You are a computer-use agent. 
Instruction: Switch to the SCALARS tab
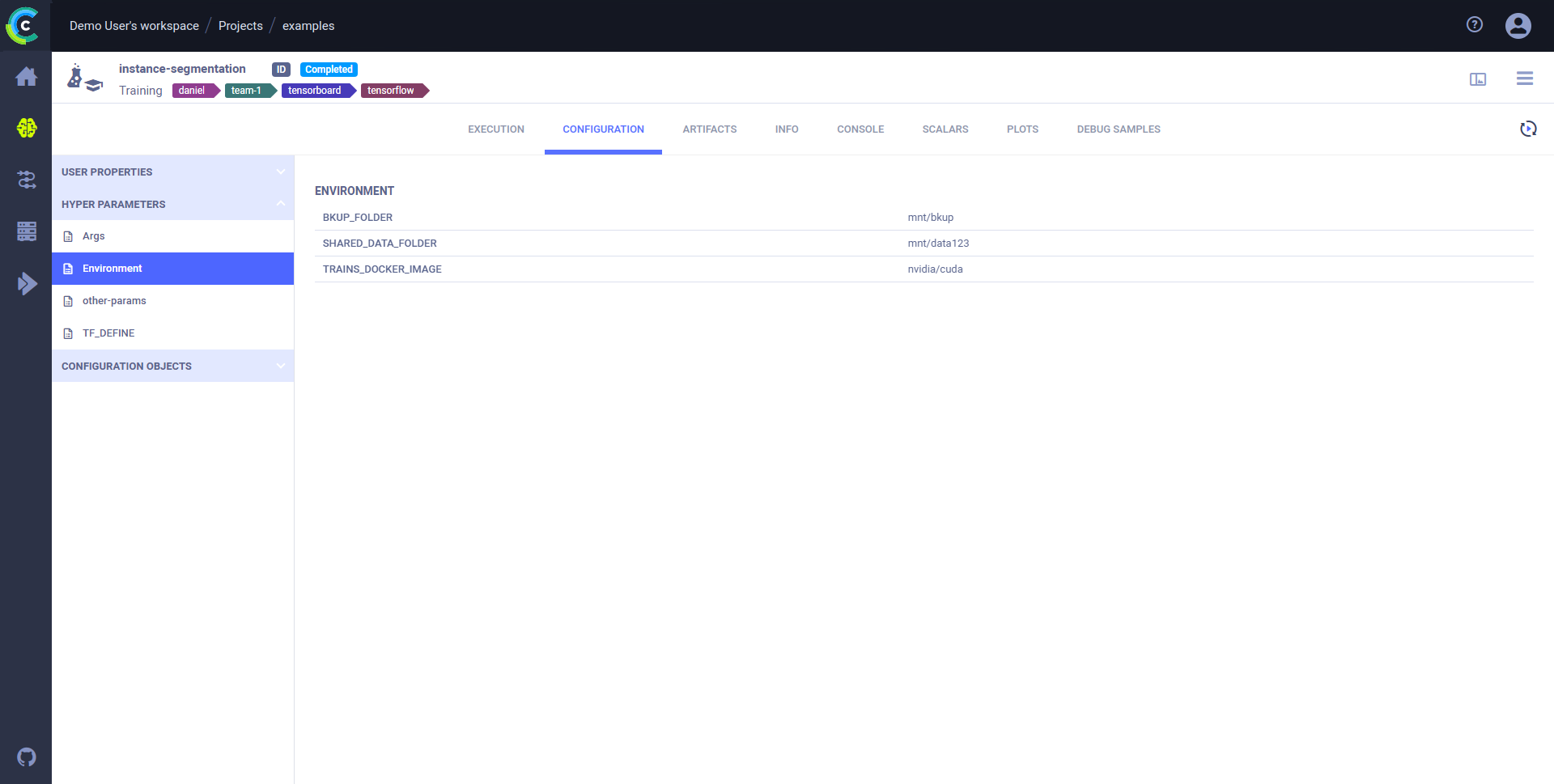945,129
